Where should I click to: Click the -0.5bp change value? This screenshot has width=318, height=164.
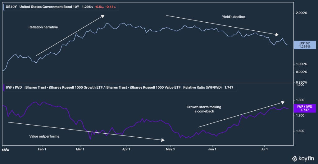[99, 7]
